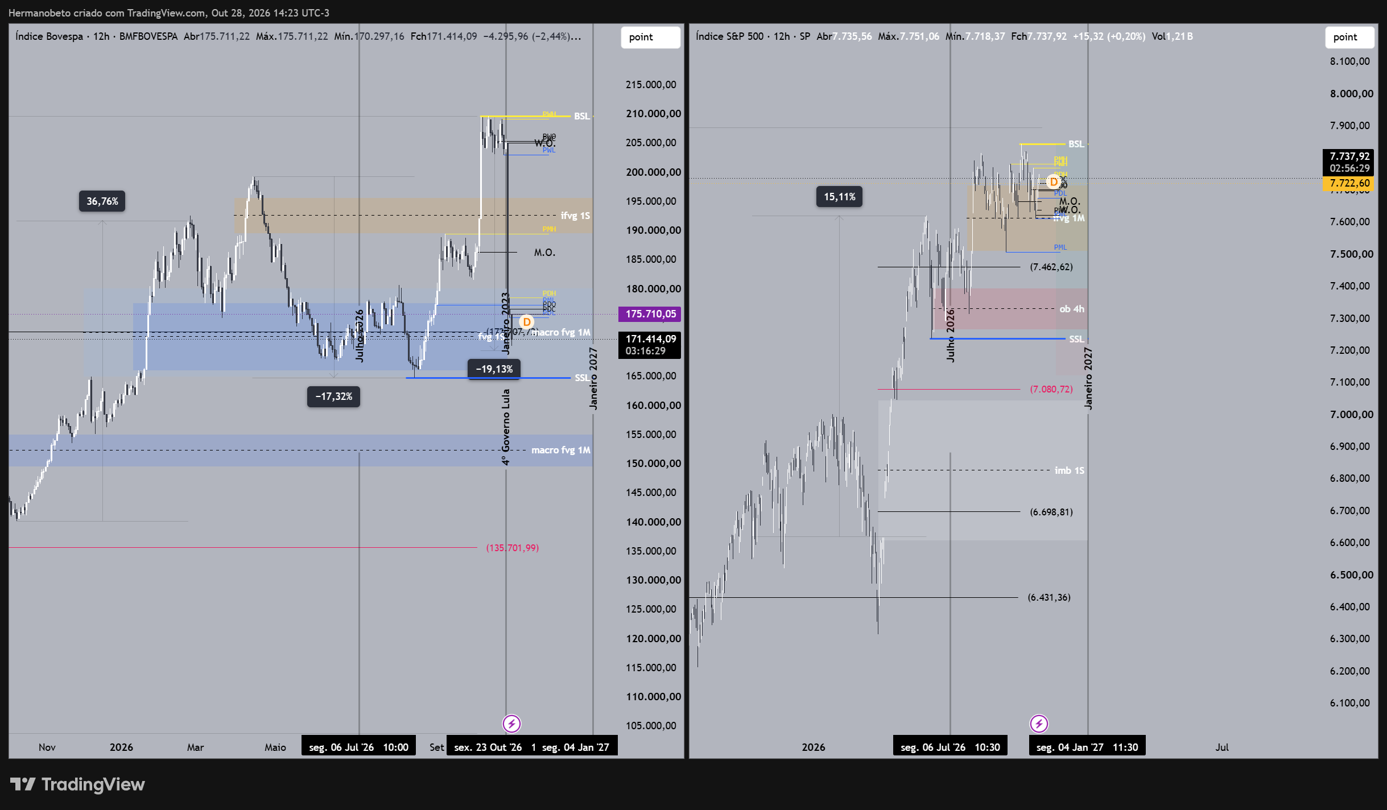Select the SSL label on Bovespa chart

(581, 378)
